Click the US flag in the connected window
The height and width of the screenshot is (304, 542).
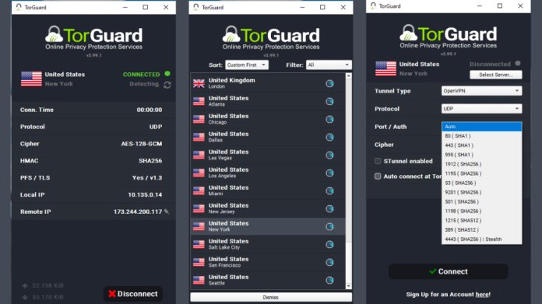pos(31,79)
